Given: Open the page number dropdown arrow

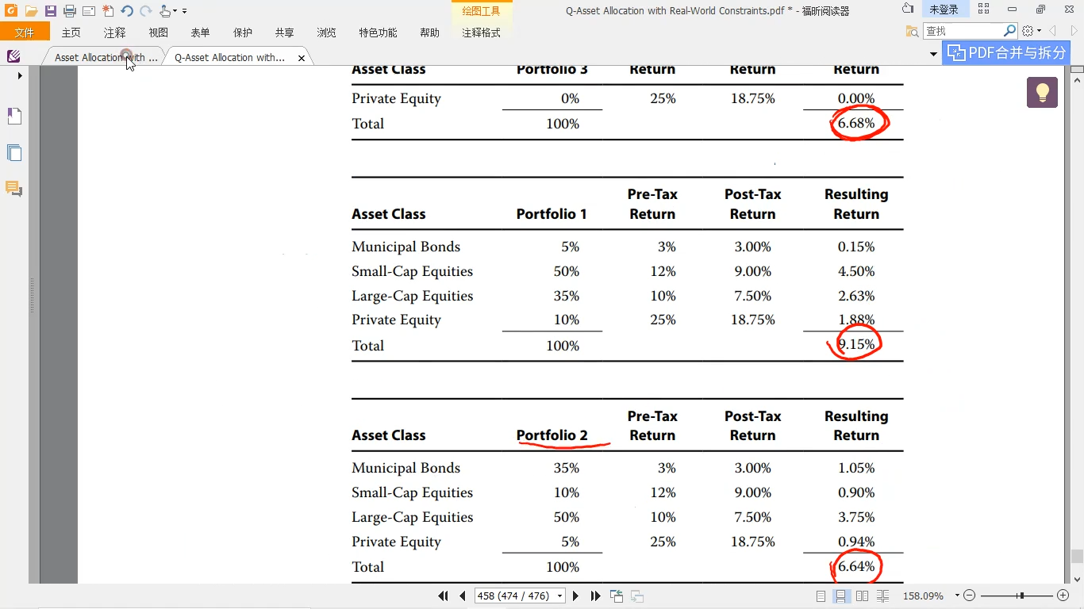Looking at the screenshot, I should [560, 596].
